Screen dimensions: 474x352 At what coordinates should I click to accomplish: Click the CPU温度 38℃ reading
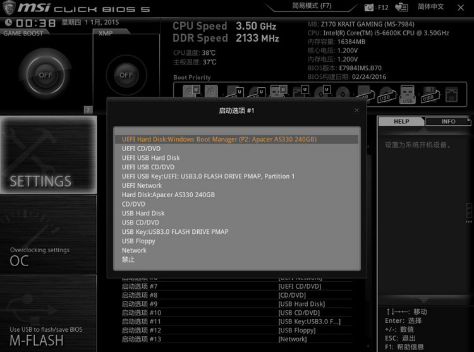(194, 53)
